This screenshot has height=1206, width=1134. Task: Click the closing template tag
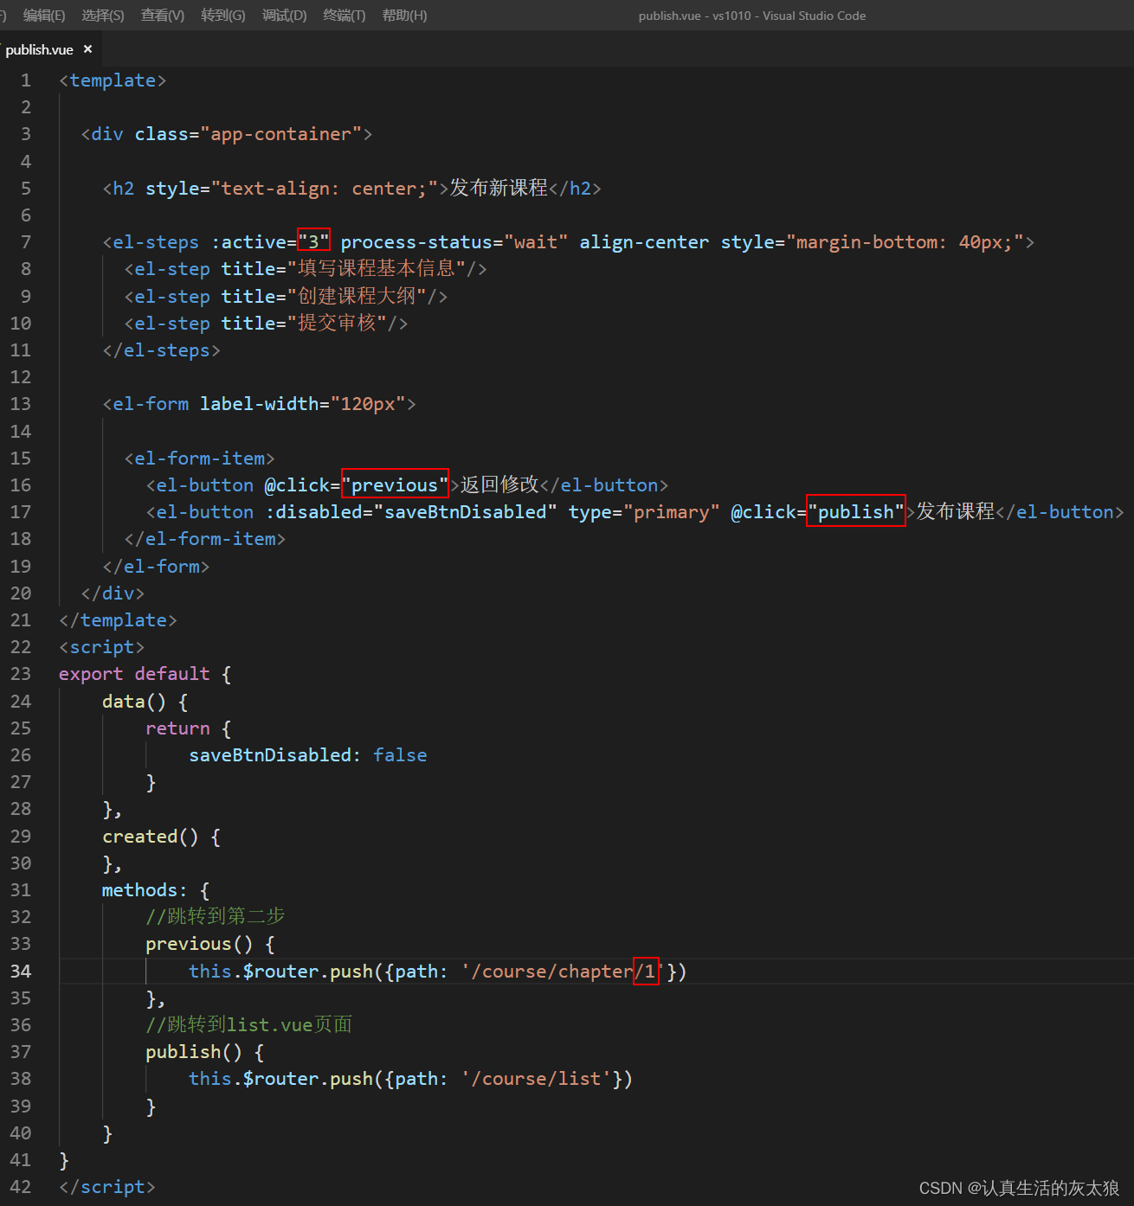coord(118,620)
